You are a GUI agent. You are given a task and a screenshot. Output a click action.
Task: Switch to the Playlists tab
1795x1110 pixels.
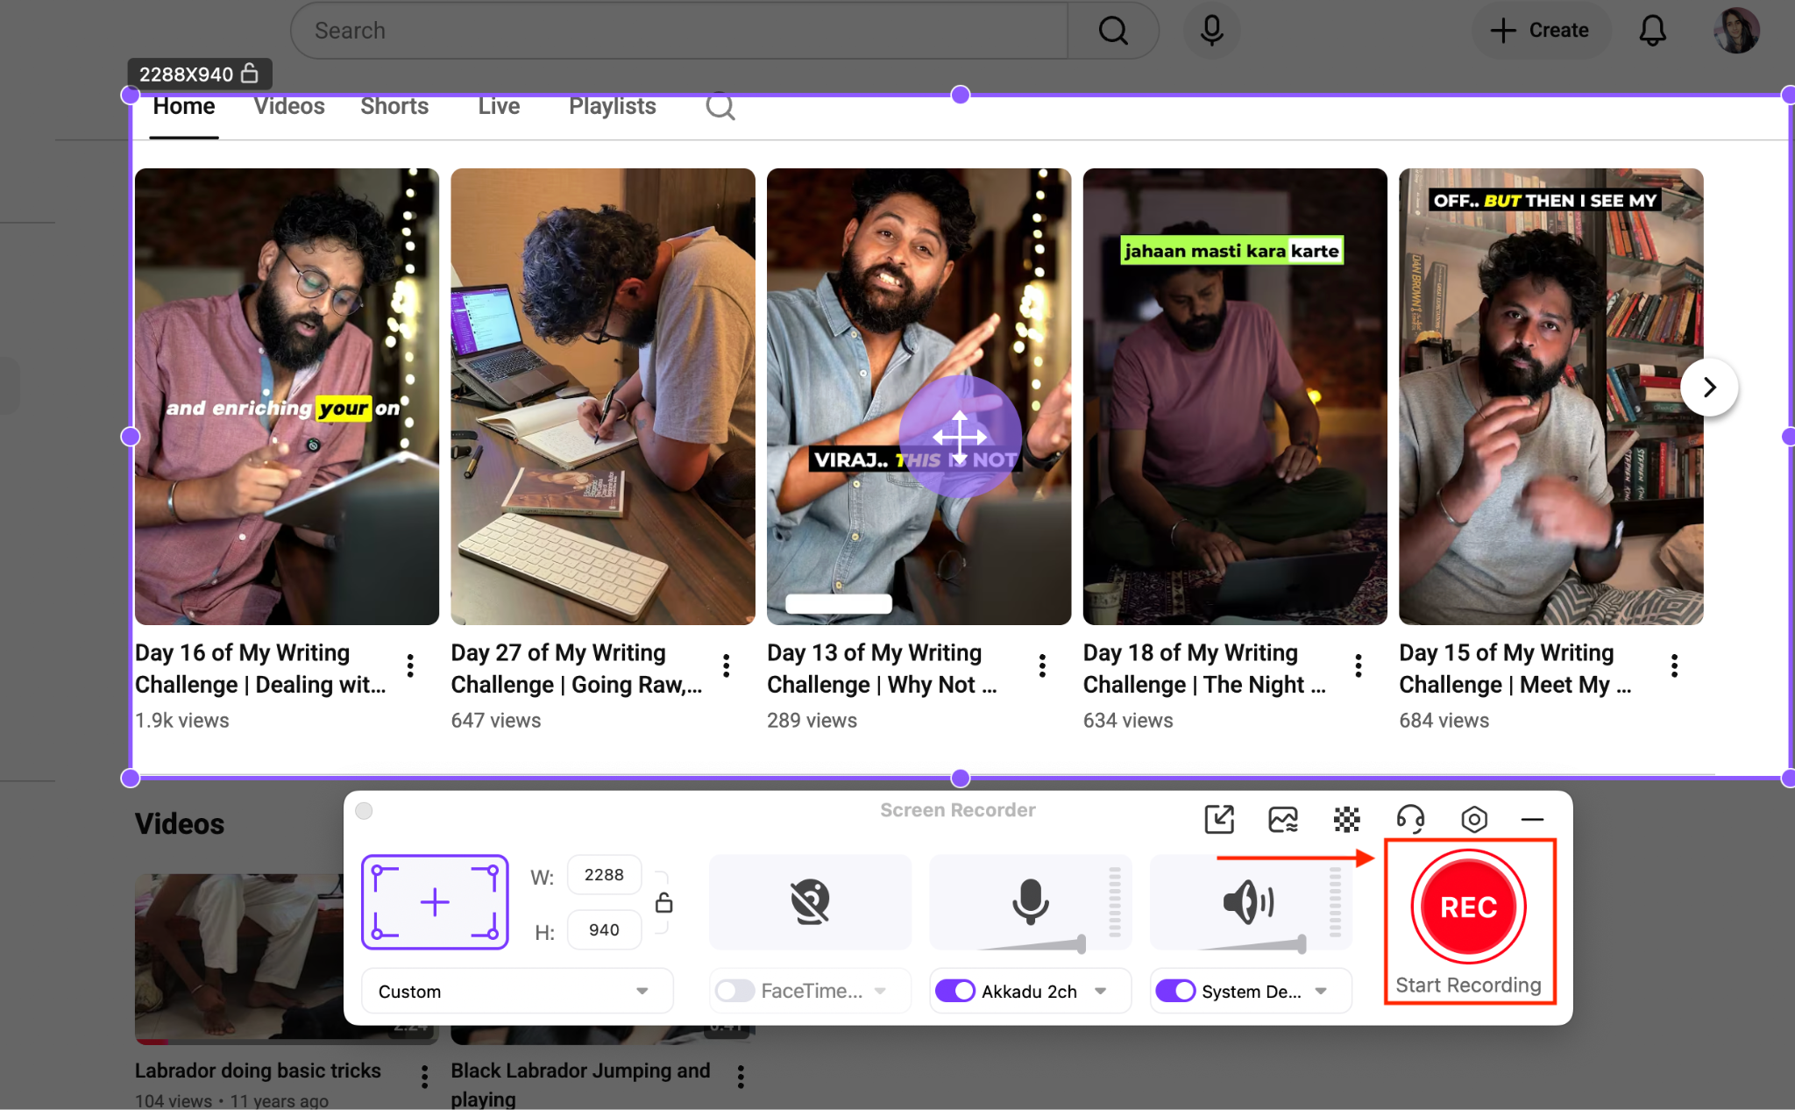[613, 107]
